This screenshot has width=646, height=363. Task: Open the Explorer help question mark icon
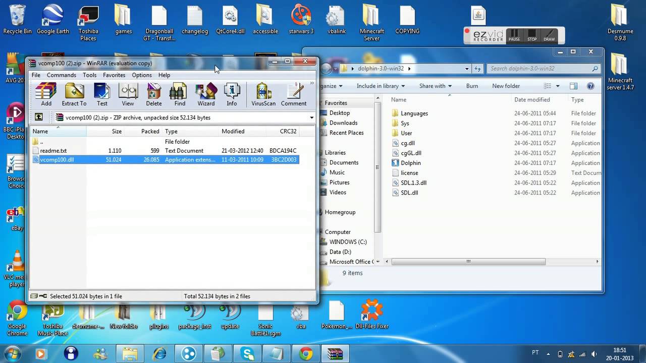click(x=590, y=86)
